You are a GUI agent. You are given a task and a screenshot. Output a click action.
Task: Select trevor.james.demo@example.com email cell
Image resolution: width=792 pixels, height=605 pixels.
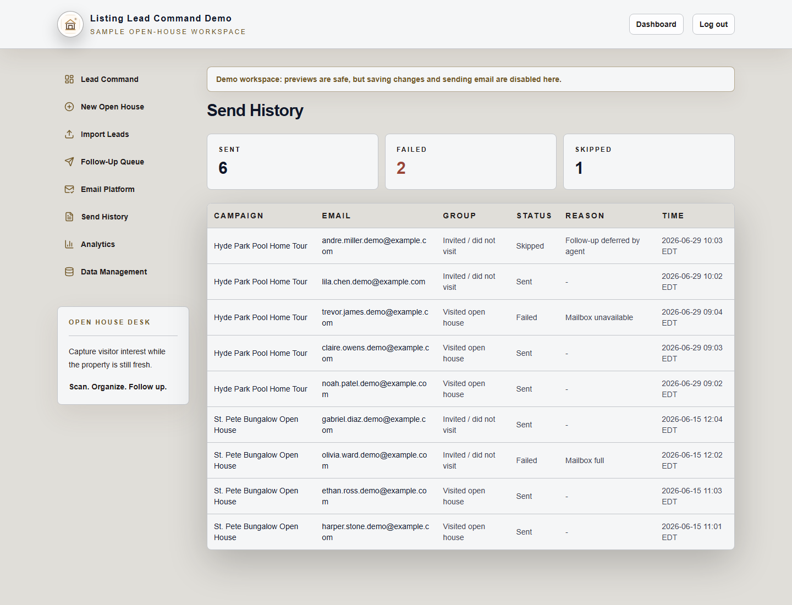[375, 317]
